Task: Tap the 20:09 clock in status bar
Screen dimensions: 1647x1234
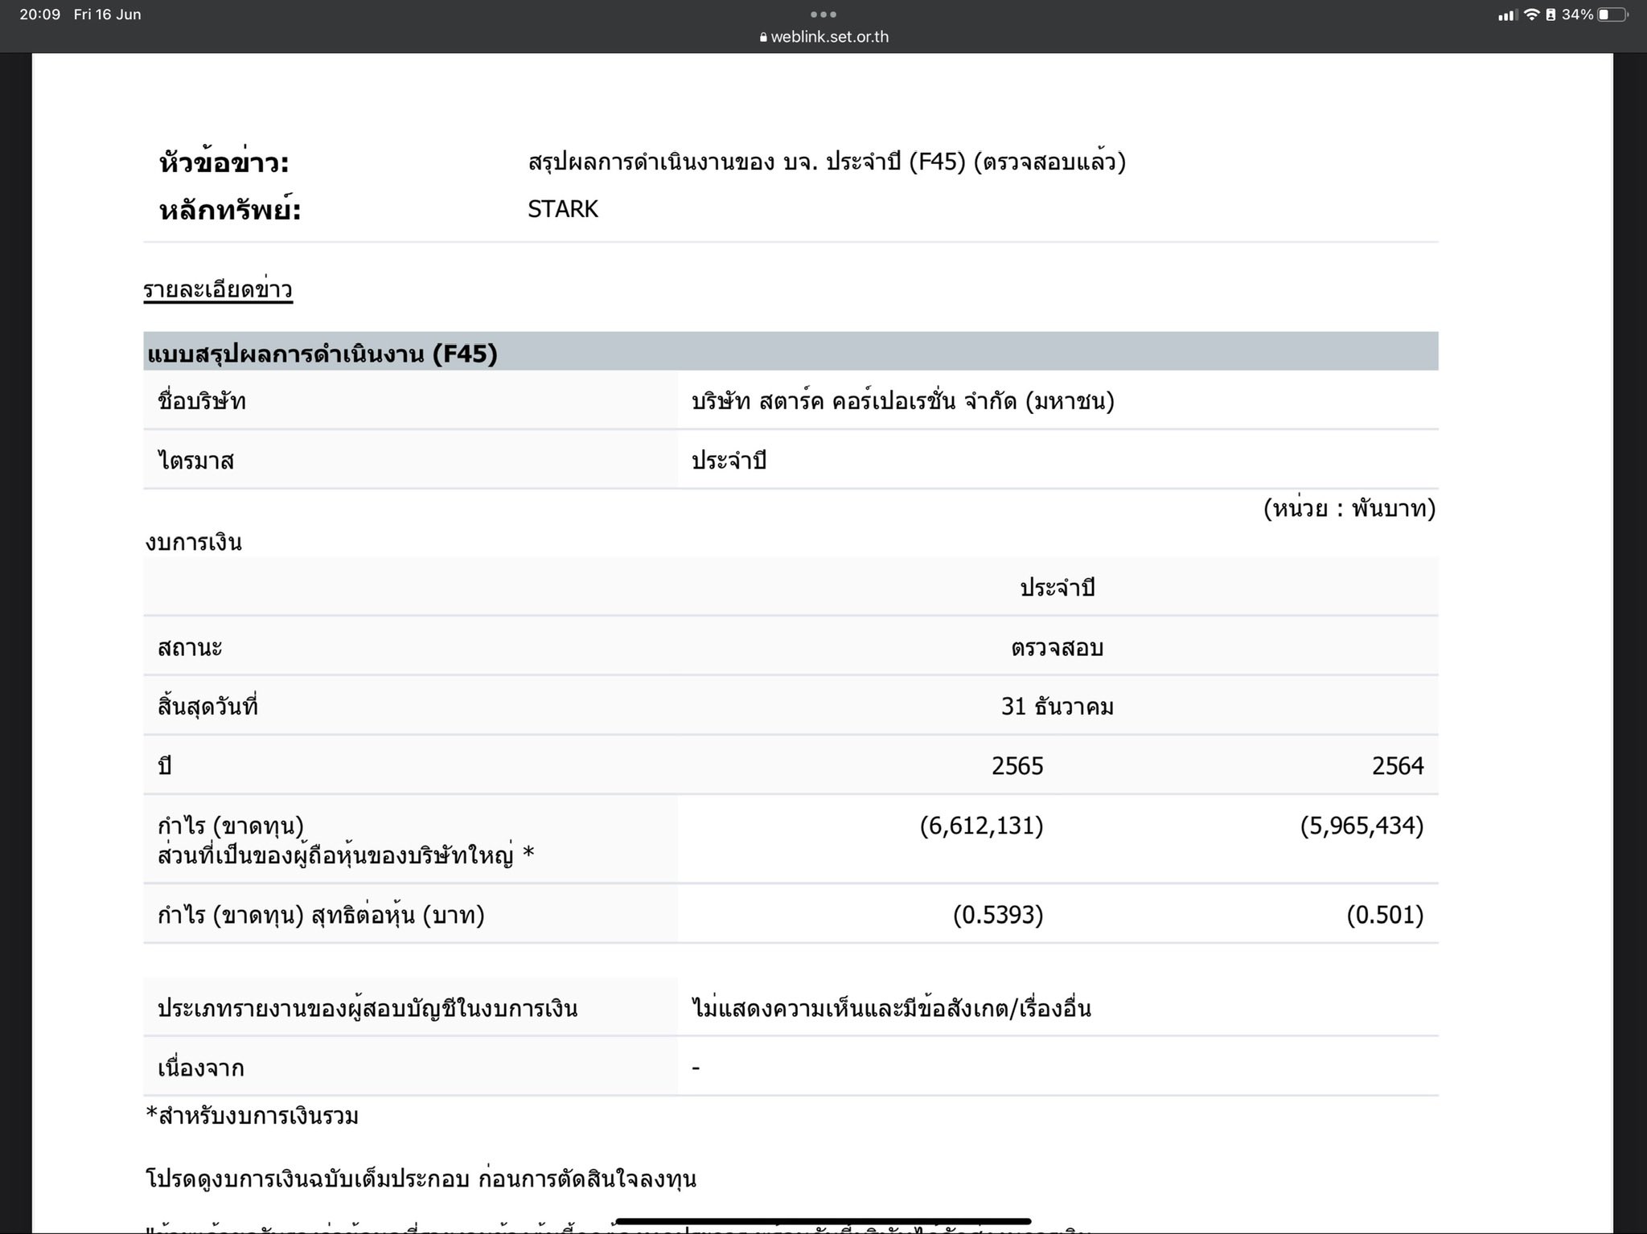Action: point(39,14)
